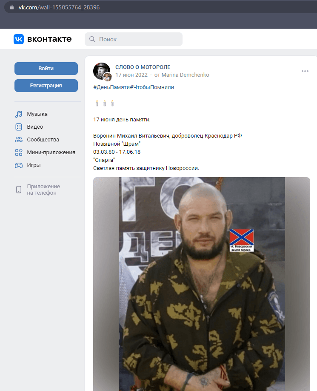Screen dimensions: 317x391
Task: Open the post options three-dot menu
Action: tap(305, 71)
